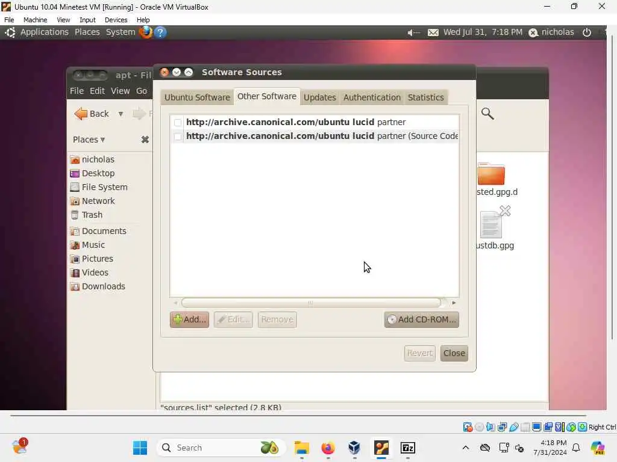Image resolution: width=617 pixels, height=462 pixels.
Task: Open Places menu in Ubuntu panel
Action: [x=87, y=32]
